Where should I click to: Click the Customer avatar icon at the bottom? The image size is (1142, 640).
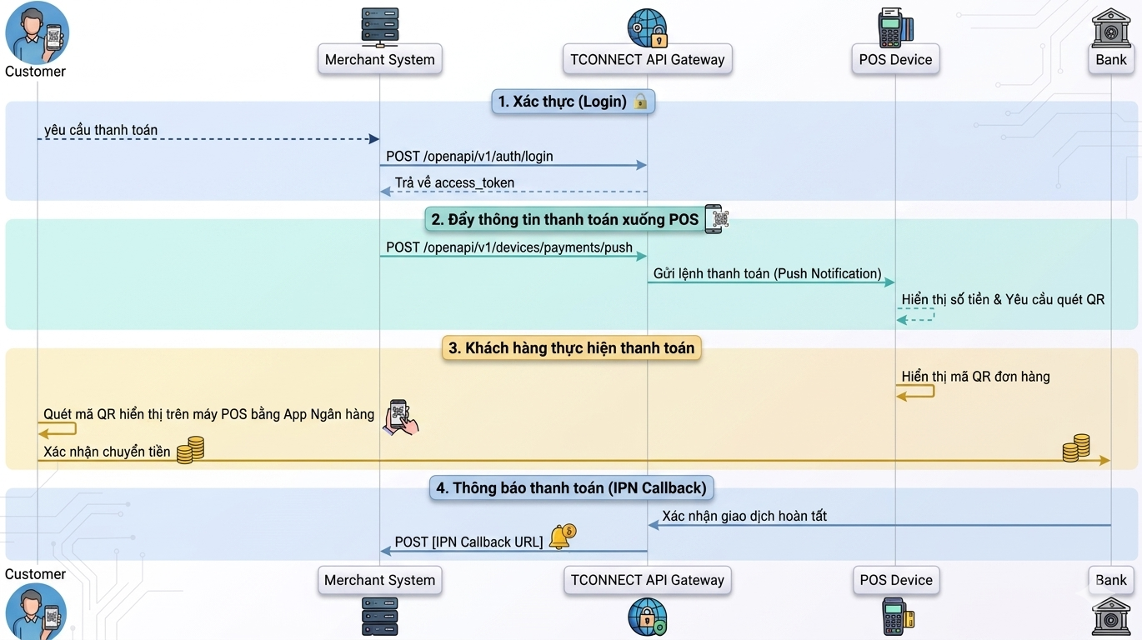(x=37, y=611)
